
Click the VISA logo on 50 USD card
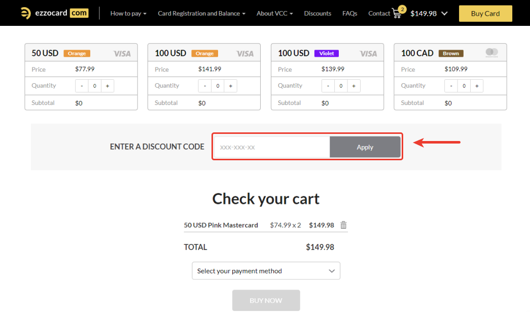(122, 53)
